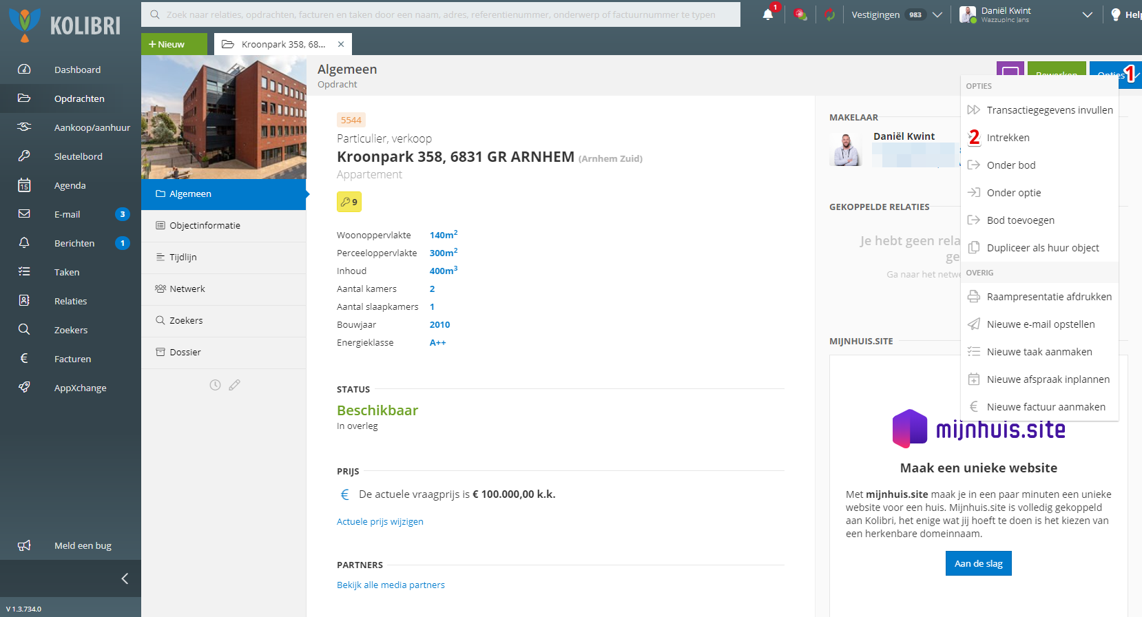The height and width of the screenshot is (617, 1142).
Task: Click Bekijk alle media partners link
Action: [x=391, y=585]
